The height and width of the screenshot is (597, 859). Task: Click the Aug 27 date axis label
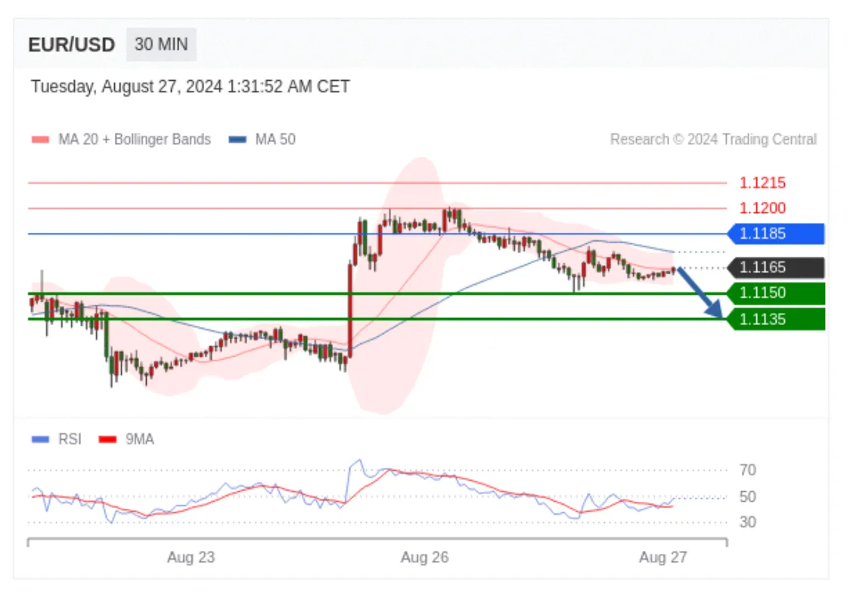coord(663,558)
